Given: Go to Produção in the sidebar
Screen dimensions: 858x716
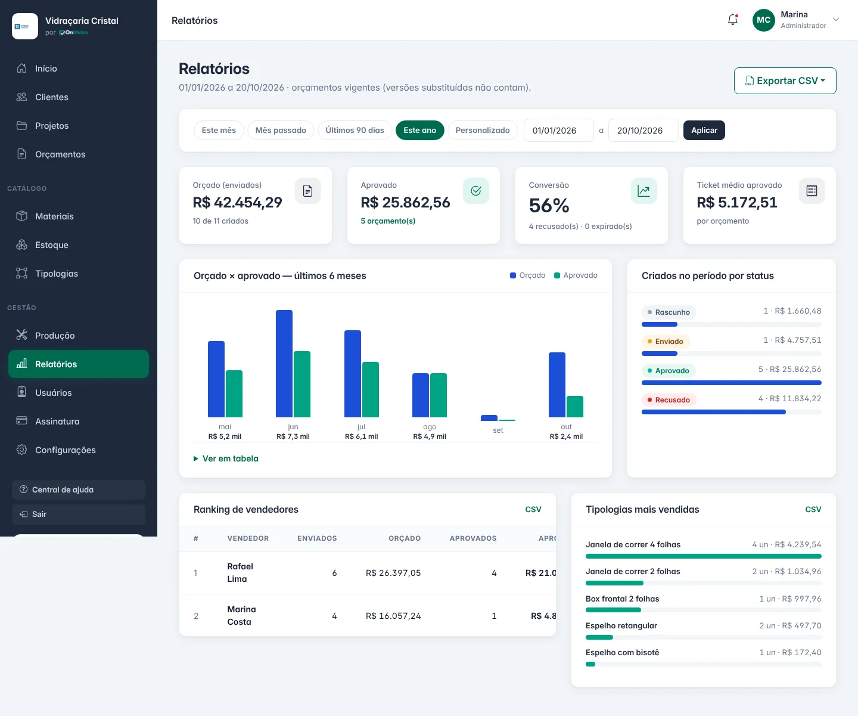Looking at the screenshot, I should 79,335.
